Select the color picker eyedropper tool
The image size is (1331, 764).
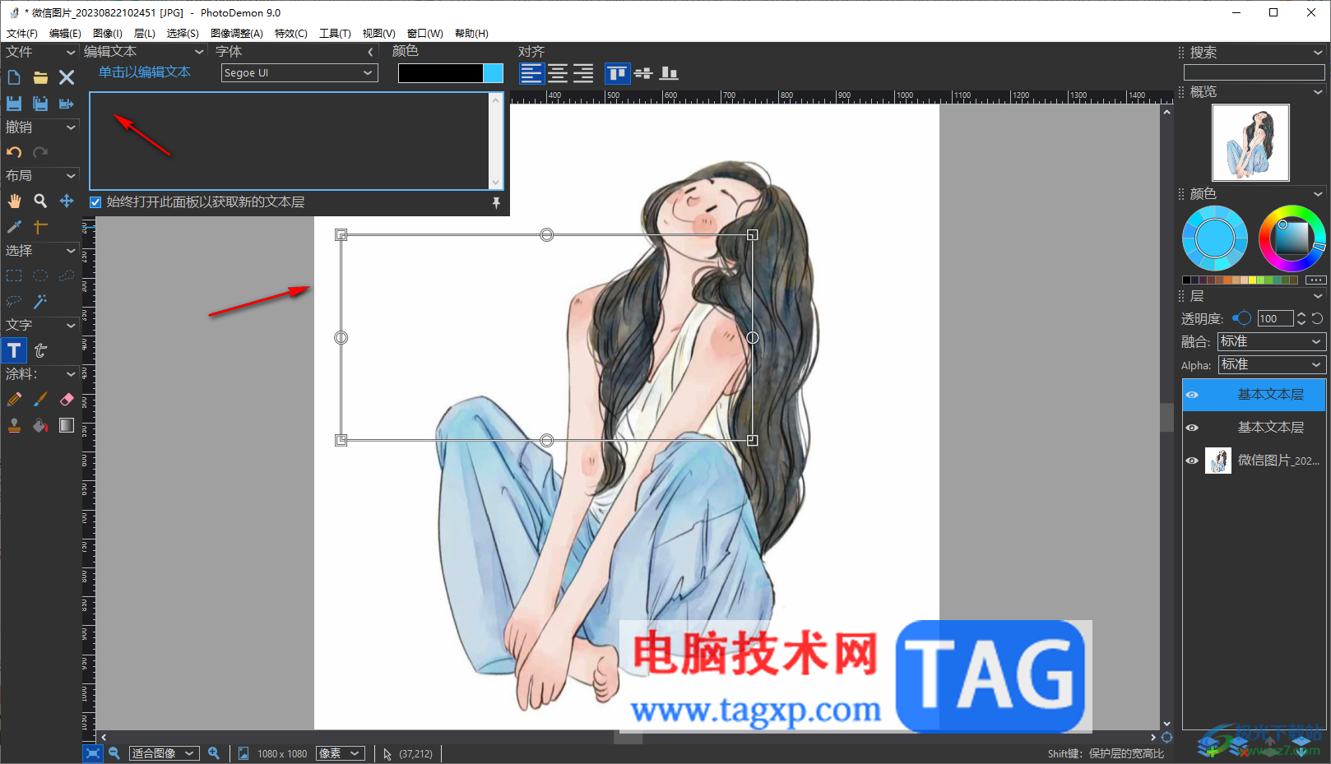coord(15,227)
